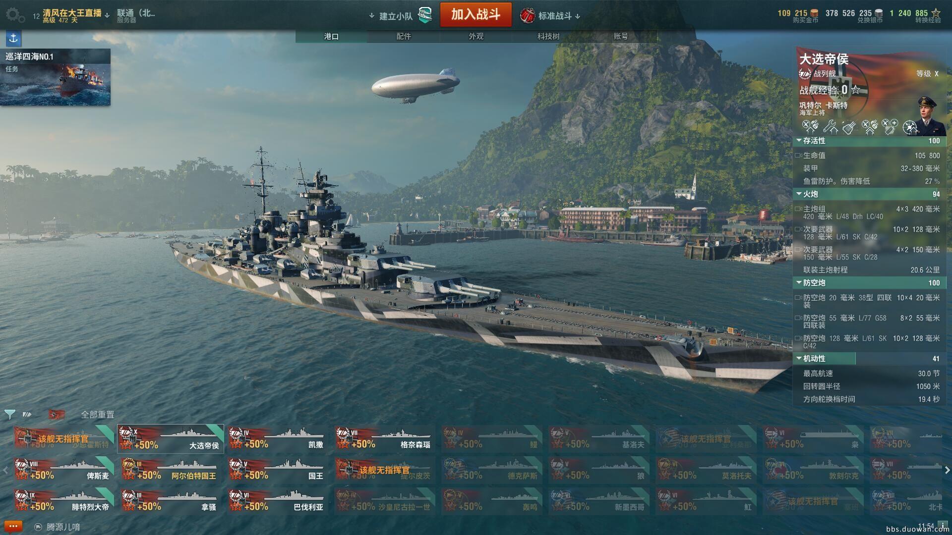
Task: Click the 加入战斗 button
Action: (476, 14)
